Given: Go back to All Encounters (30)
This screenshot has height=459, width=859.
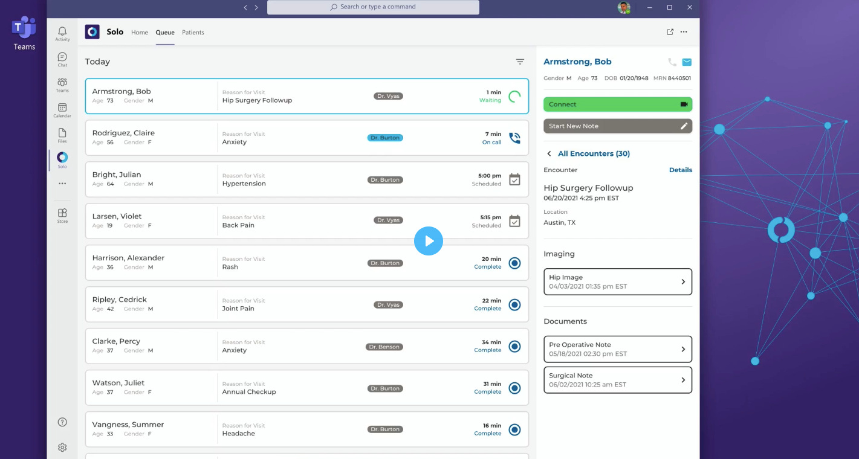Looking at the screenshot, I should pos(588,153).
